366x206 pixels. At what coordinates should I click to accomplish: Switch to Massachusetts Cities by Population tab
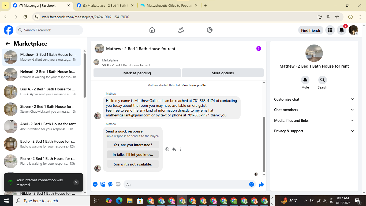[169, 5]
